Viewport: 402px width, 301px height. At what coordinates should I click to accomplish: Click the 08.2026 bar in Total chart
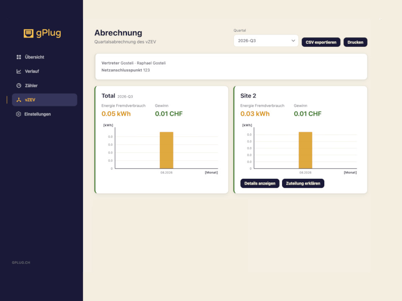click(x=166, y=150)
